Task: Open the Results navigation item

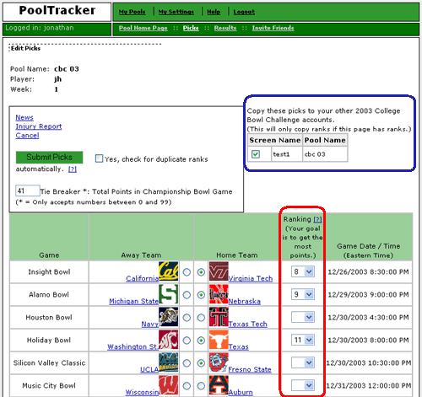Action: [x=225, y=28]
